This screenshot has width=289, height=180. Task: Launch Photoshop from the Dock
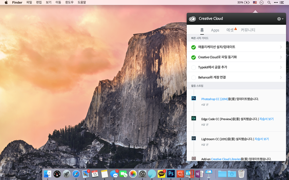[171, 174]
